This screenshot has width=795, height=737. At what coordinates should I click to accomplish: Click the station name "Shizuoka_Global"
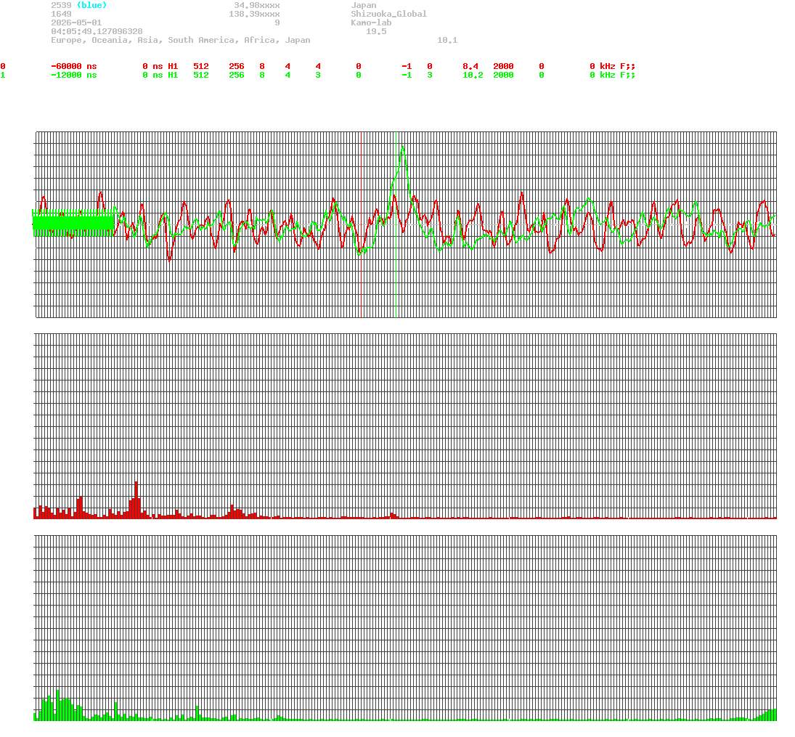coord(389,15)
